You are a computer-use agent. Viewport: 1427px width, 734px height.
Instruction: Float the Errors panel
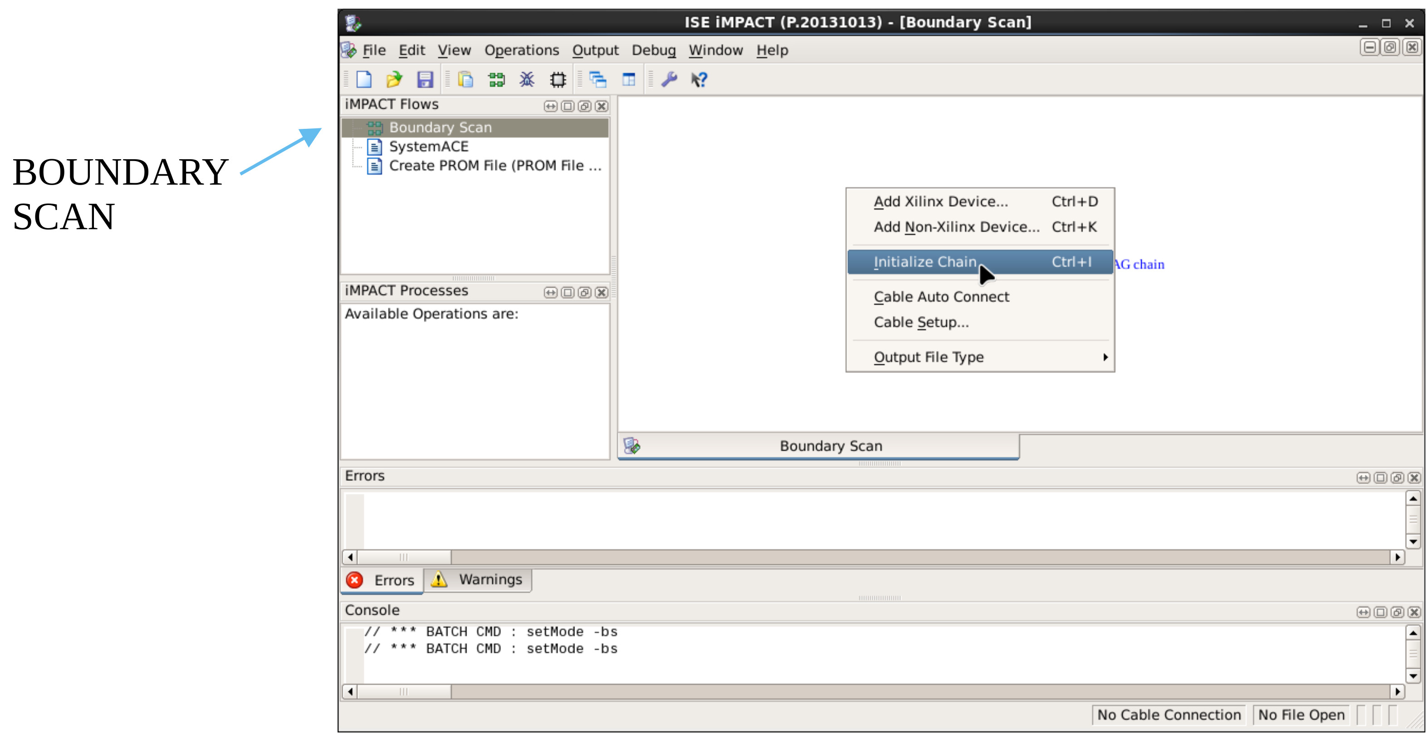[1398, 478]
